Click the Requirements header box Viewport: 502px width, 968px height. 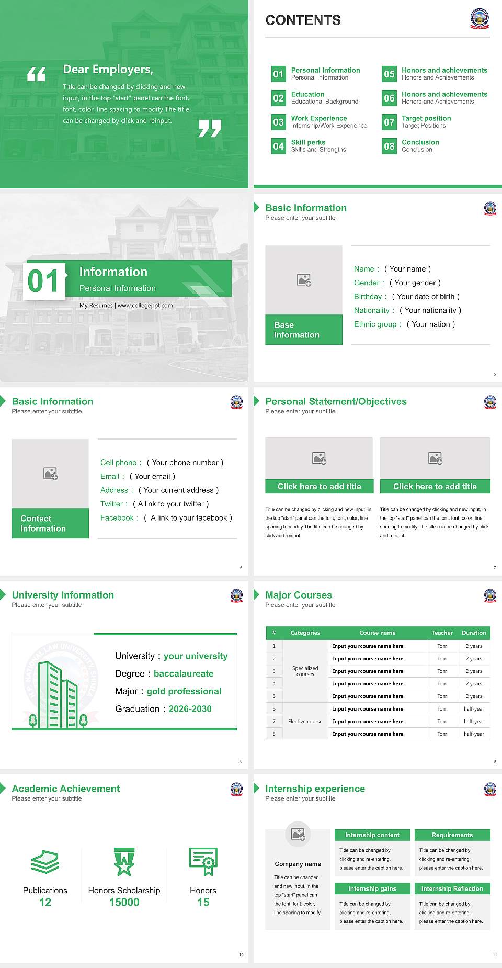click(452, 835)
